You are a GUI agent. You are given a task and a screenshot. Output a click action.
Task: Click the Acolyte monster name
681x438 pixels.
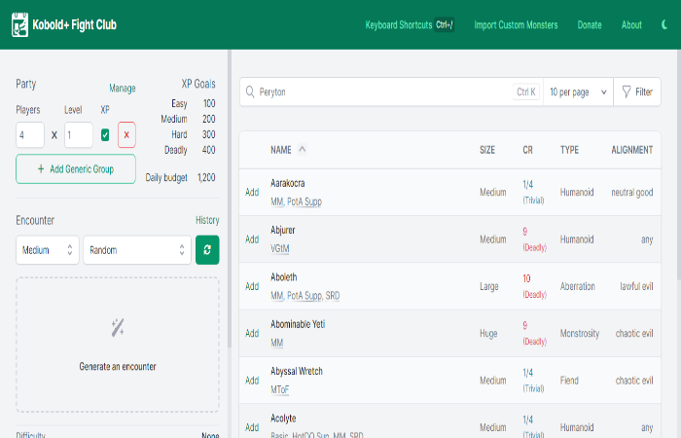pyautogui.click(x=283, y=418)
